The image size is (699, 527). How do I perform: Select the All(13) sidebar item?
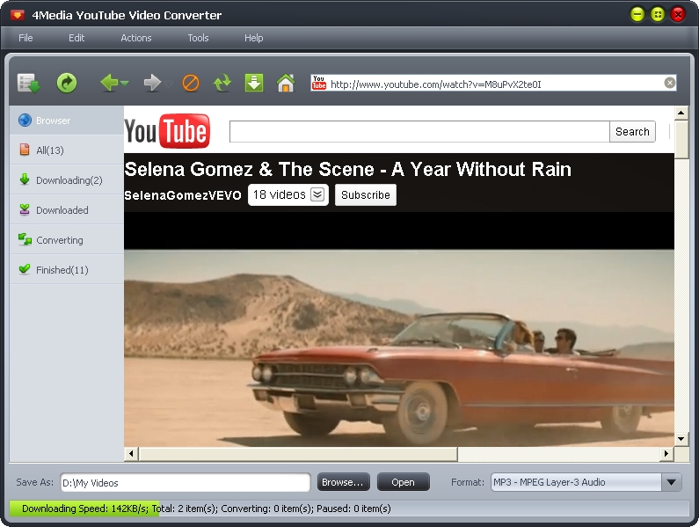(67, 150)
